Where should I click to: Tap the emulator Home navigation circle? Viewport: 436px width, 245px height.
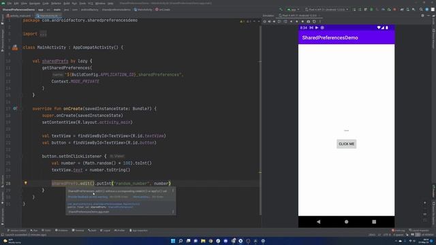346,222
